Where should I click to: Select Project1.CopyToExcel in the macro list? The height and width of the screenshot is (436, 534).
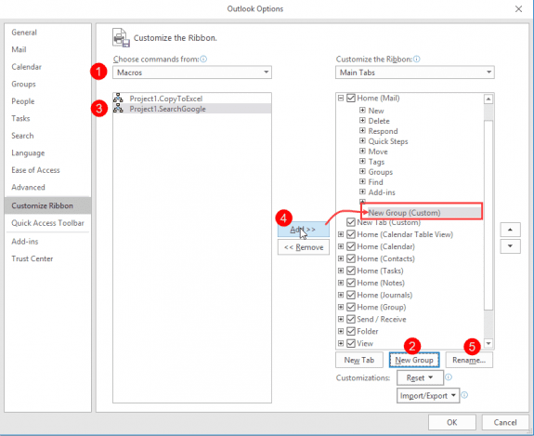click(x=192, y=99)
